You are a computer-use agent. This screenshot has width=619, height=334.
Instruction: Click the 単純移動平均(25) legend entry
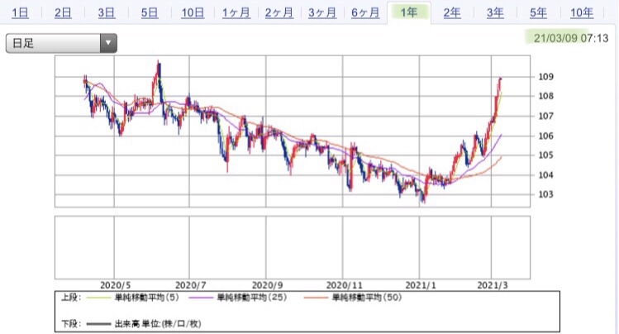click(252, 298)
